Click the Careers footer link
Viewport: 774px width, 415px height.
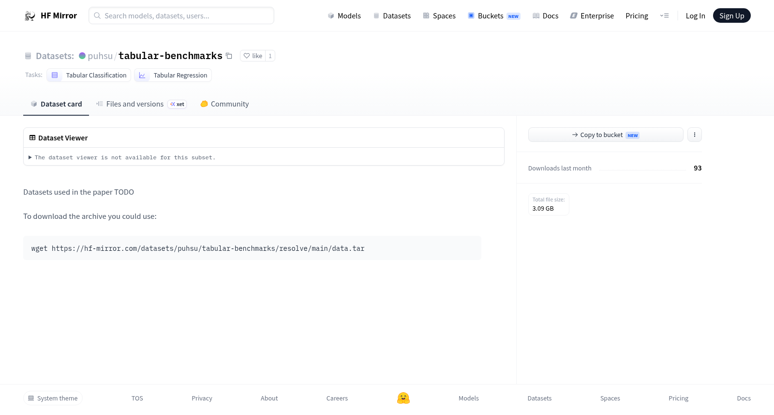pos(337,398)
